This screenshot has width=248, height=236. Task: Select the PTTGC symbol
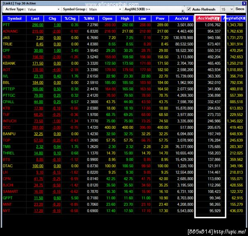point(9,96)
